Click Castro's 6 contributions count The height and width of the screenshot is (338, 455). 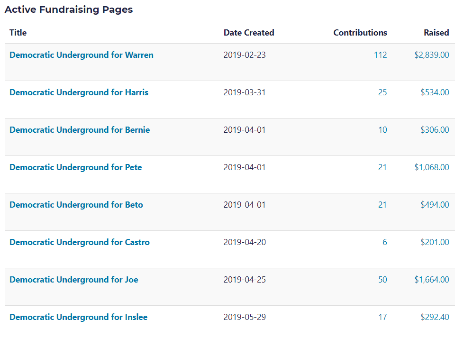point(384,242)
